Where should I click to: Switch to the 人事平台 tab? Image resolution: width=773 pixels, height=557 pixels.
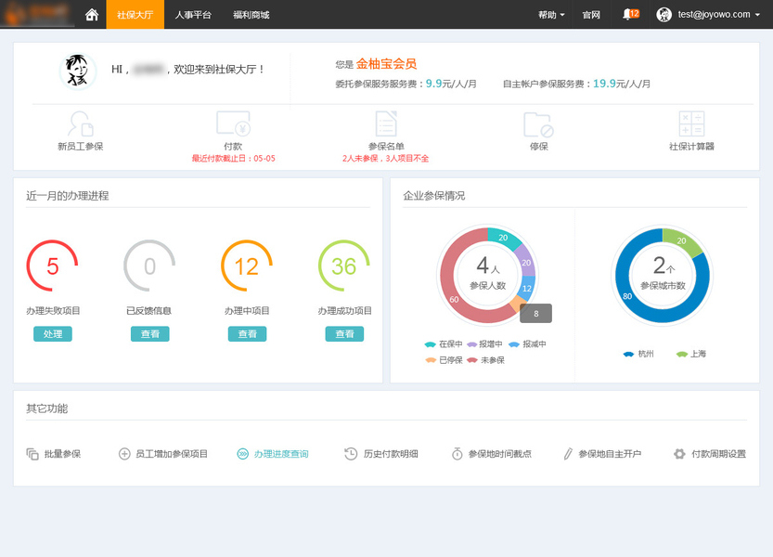pyautogui.click(x=193, y=15)
